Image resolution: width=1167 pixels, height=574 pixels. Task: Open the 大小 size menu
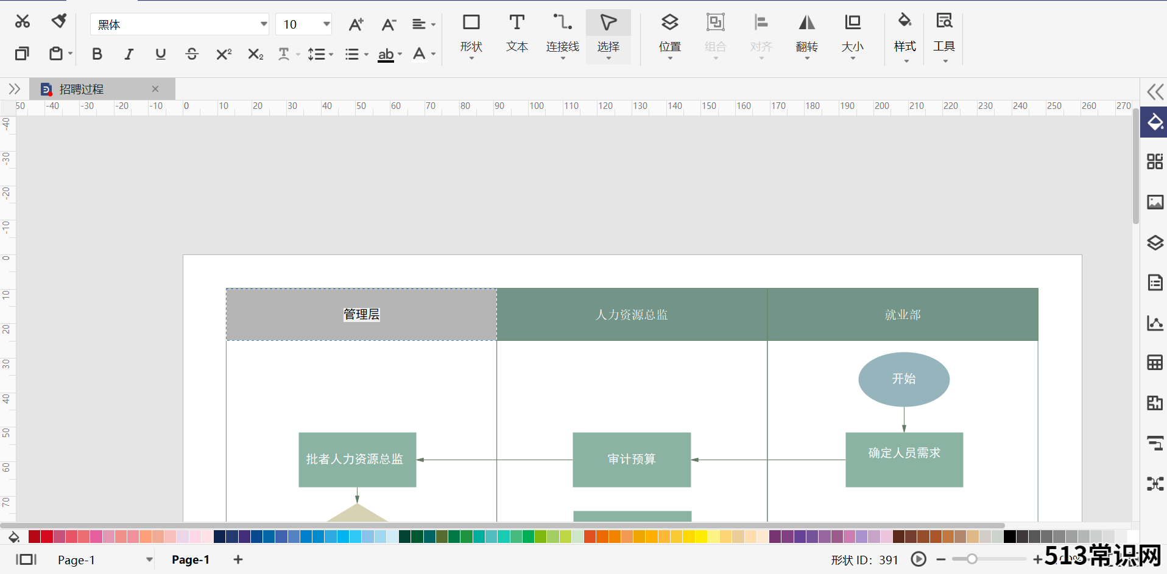[x=852, y=36]
